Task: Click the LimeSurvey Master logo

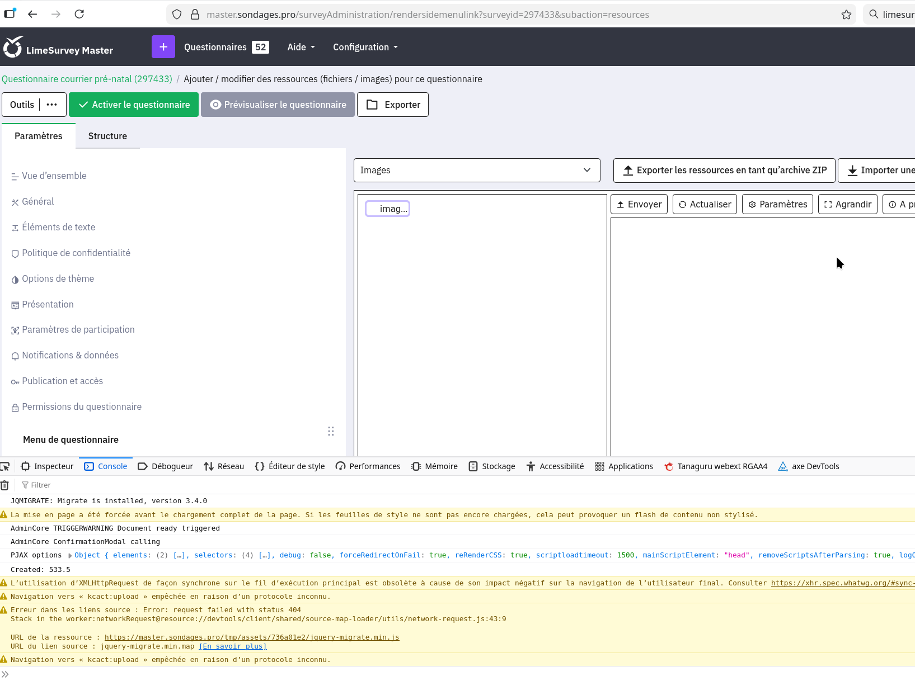Action: 58,48
